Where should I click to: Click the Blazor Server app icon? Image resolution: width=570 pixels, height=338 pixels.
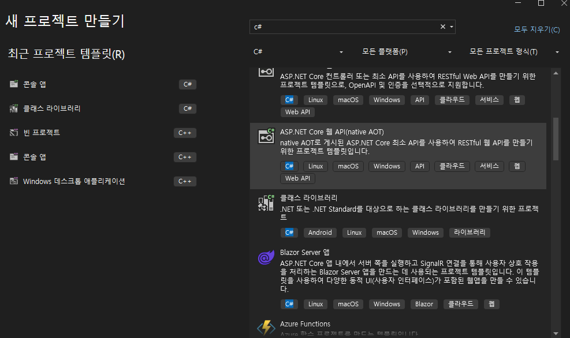click(266, 257)
